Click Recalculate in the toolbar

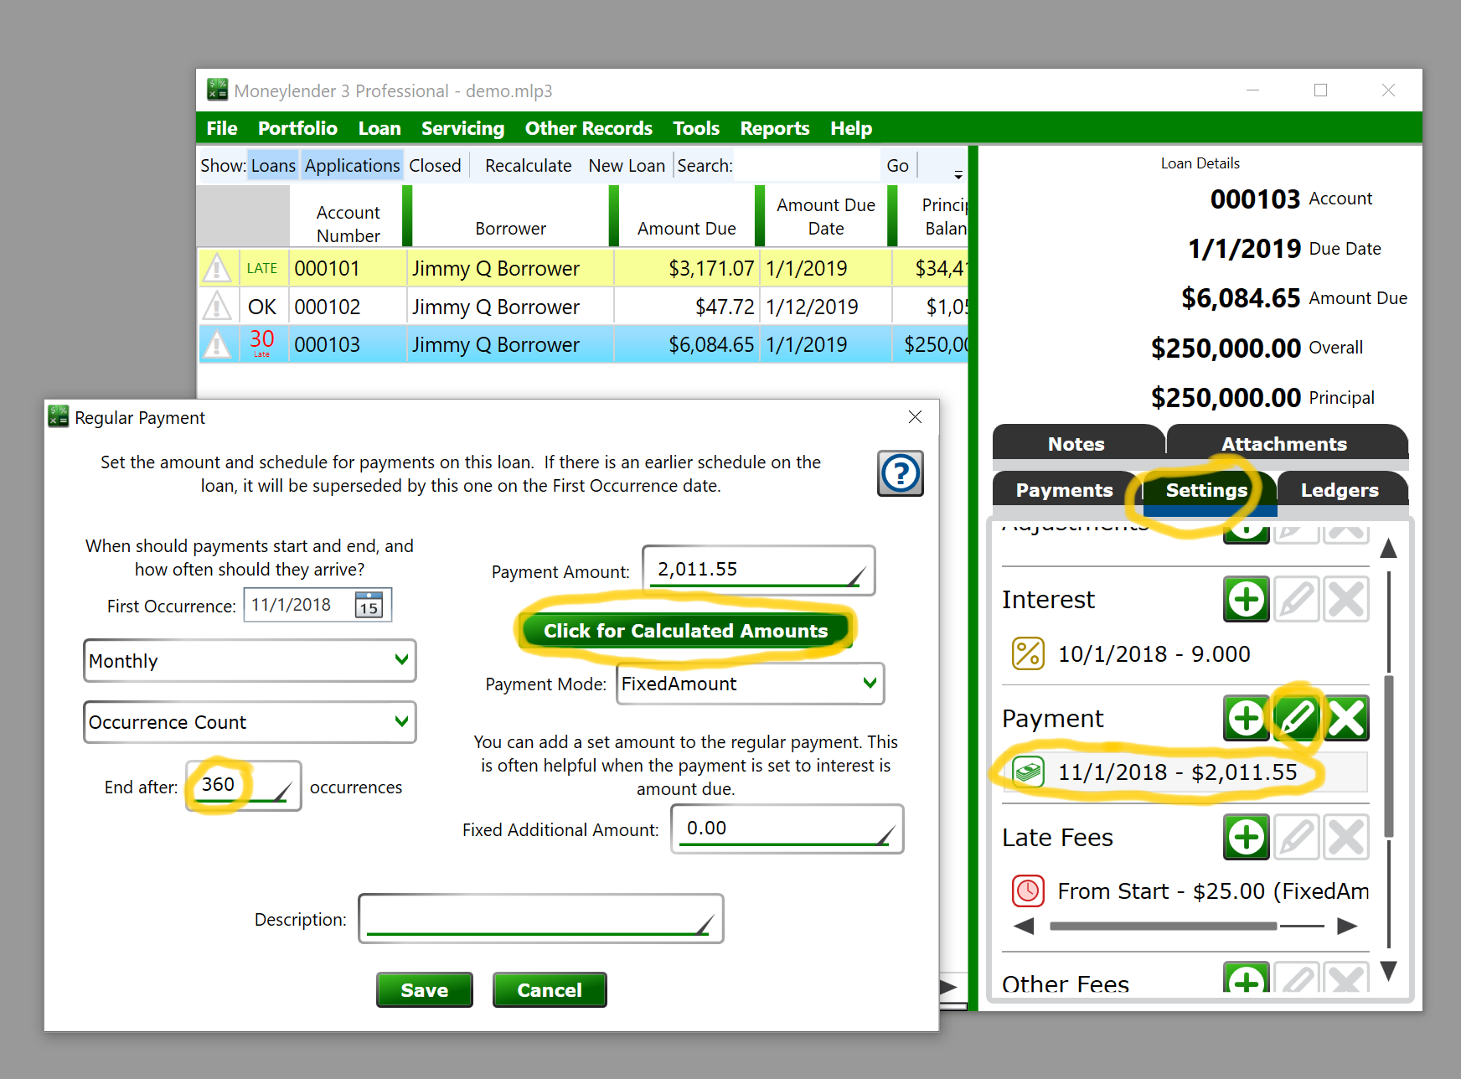point(528,166)
